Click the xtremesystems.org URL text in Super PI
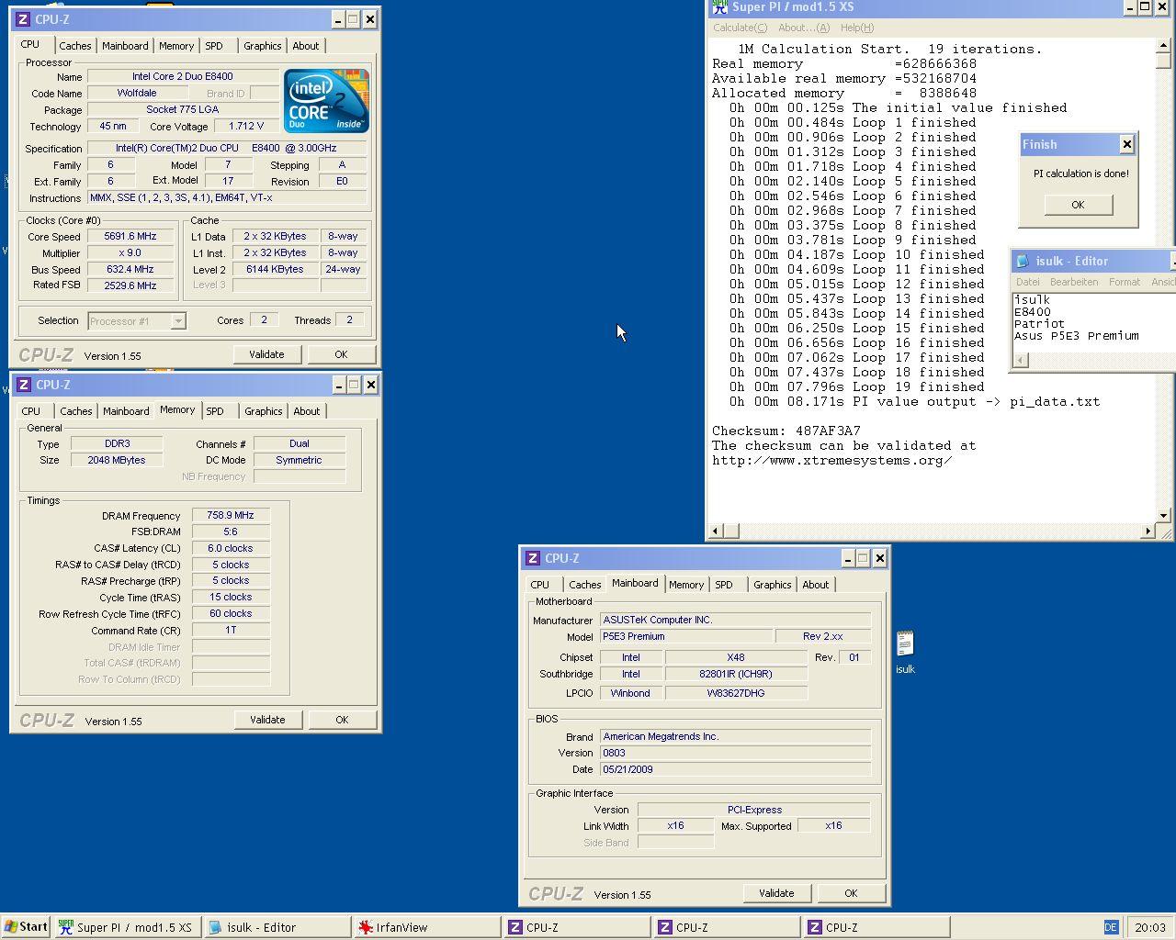1176x940 pixels. coord(831,460)
